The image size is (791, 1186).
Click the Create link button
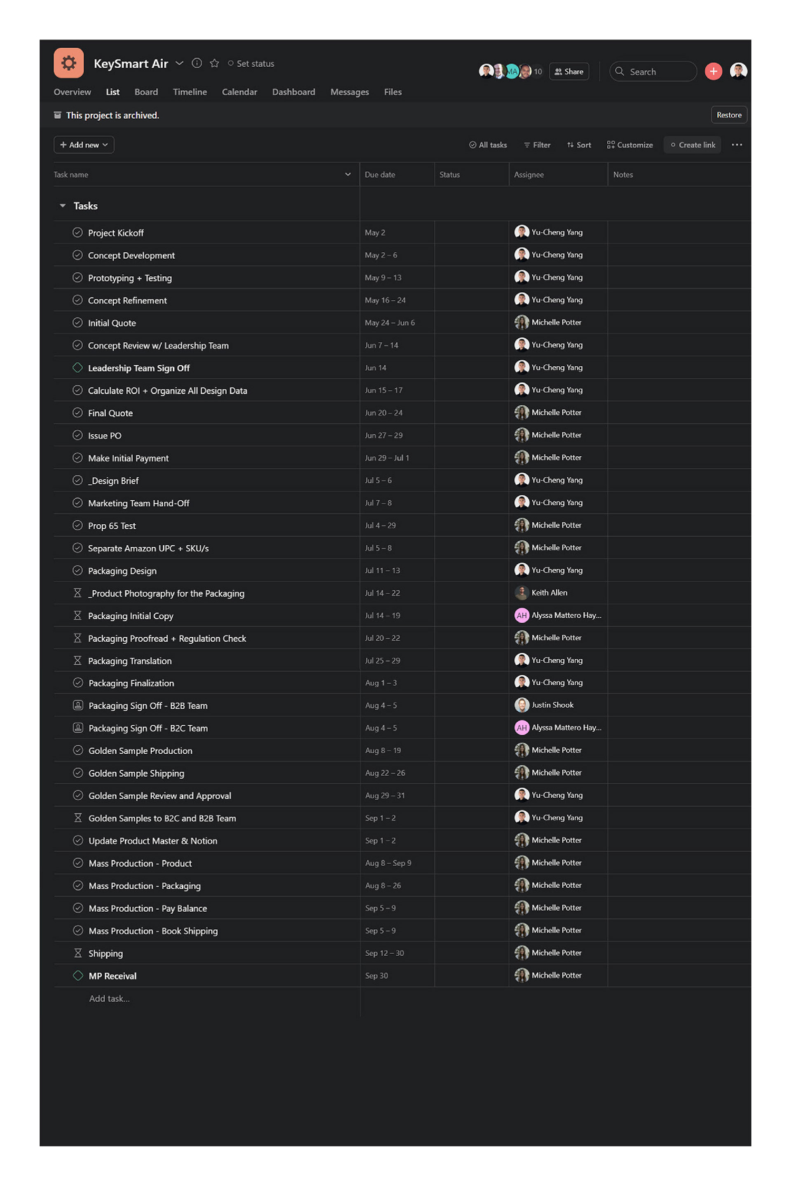pyautogui.click(x=693, y=145)
